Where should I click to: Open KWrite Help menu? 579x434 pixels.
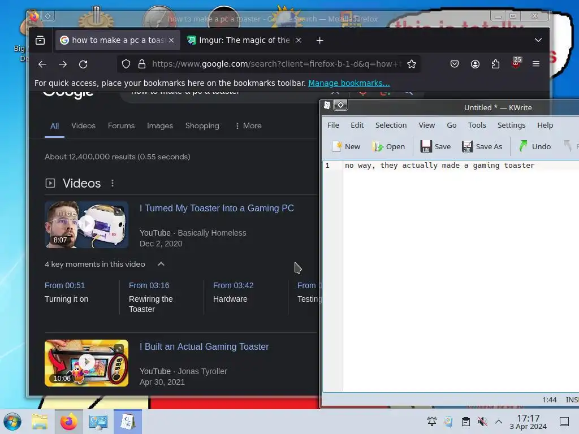click(x=545, y=125)
